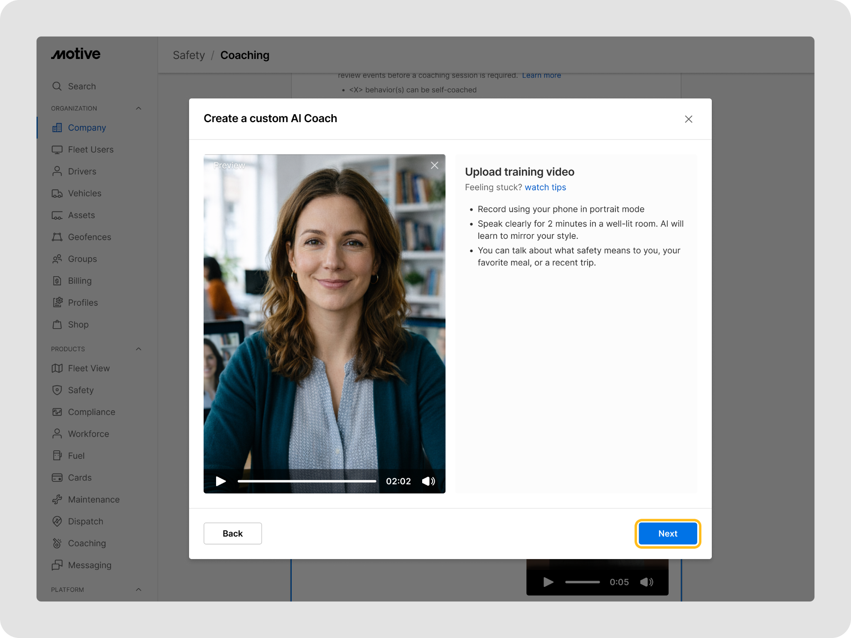
Task: Open the Vehicles menu item
Action: point(85,193)
